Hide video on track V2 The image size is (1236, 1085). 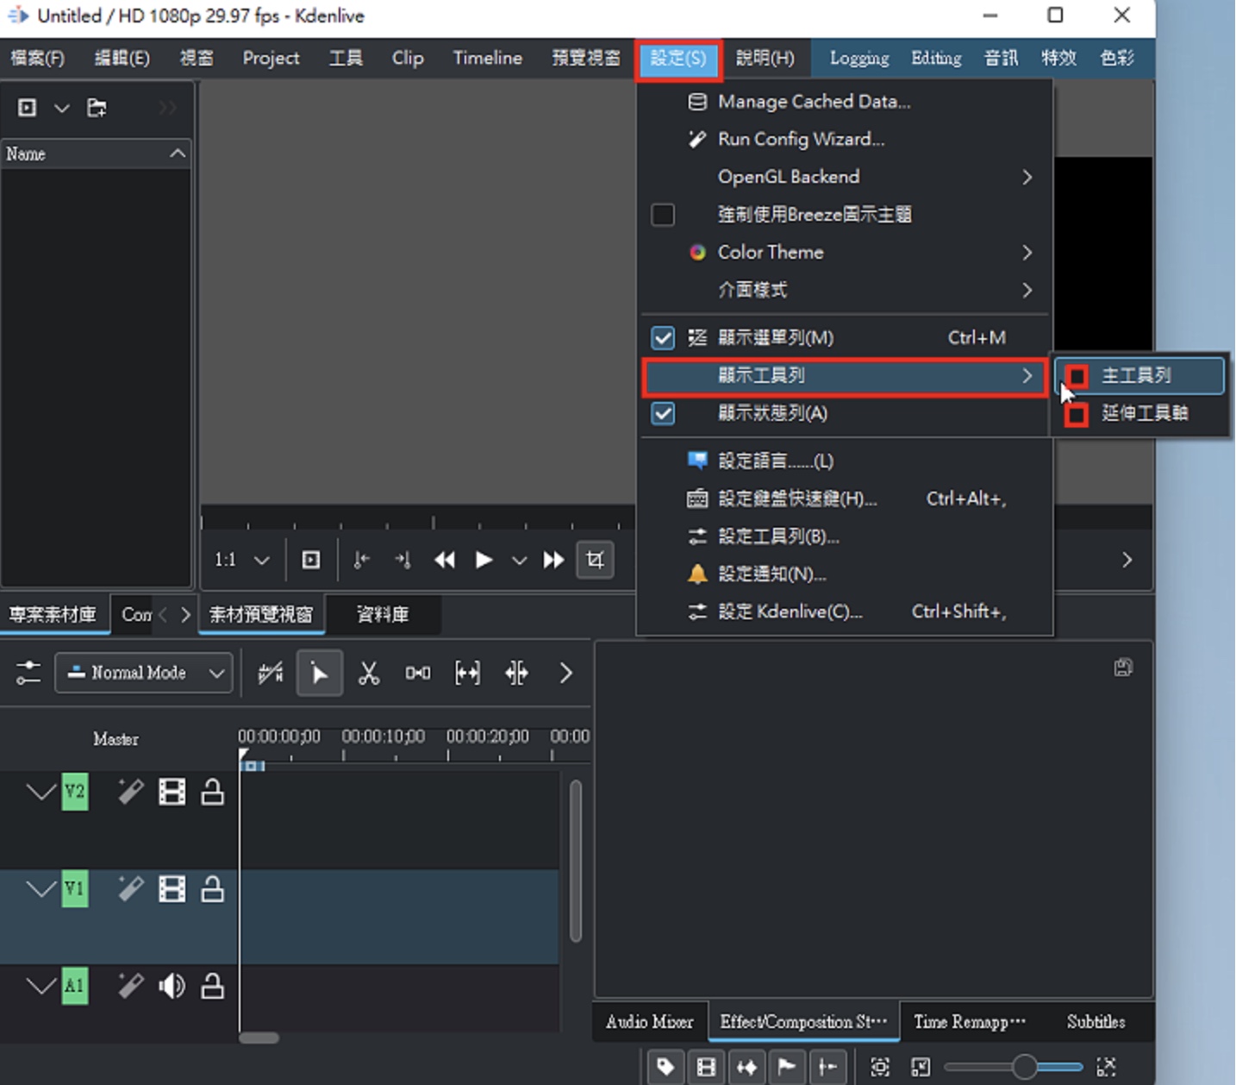click(172, 792)
